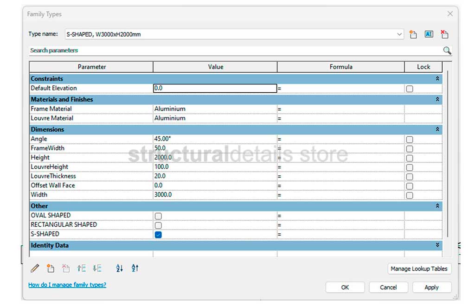Move parameter down icon
The height and width of the screenshot is (307, 475).
(x=97, y=268)
